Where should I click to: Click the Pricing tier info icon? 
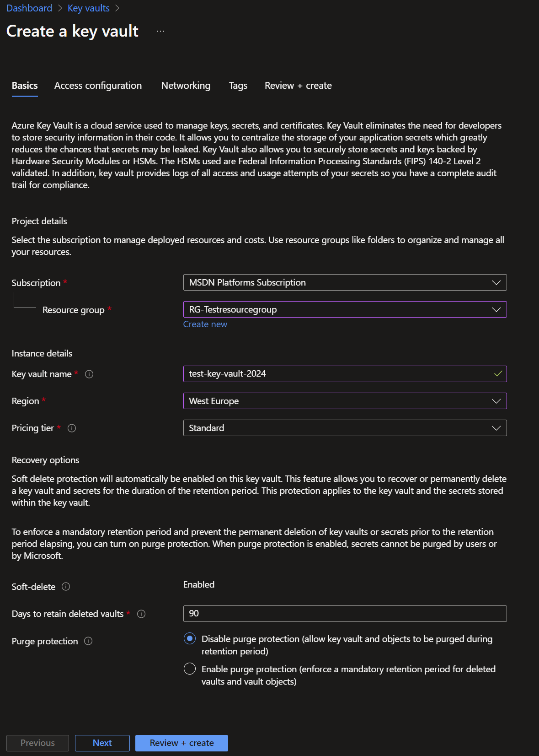[x=72, y=428]
